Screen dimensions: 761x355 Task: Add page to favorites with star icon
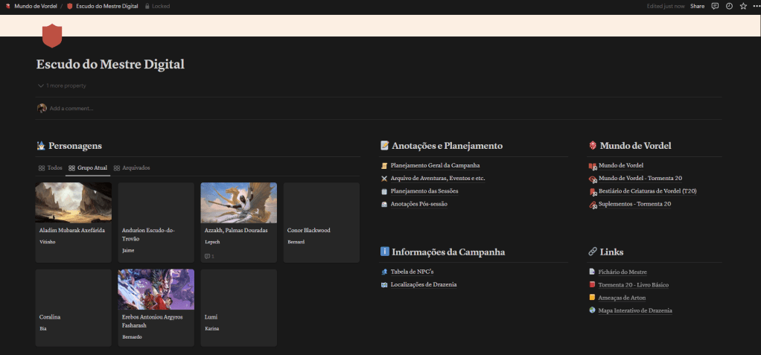[x=742, y=6]
